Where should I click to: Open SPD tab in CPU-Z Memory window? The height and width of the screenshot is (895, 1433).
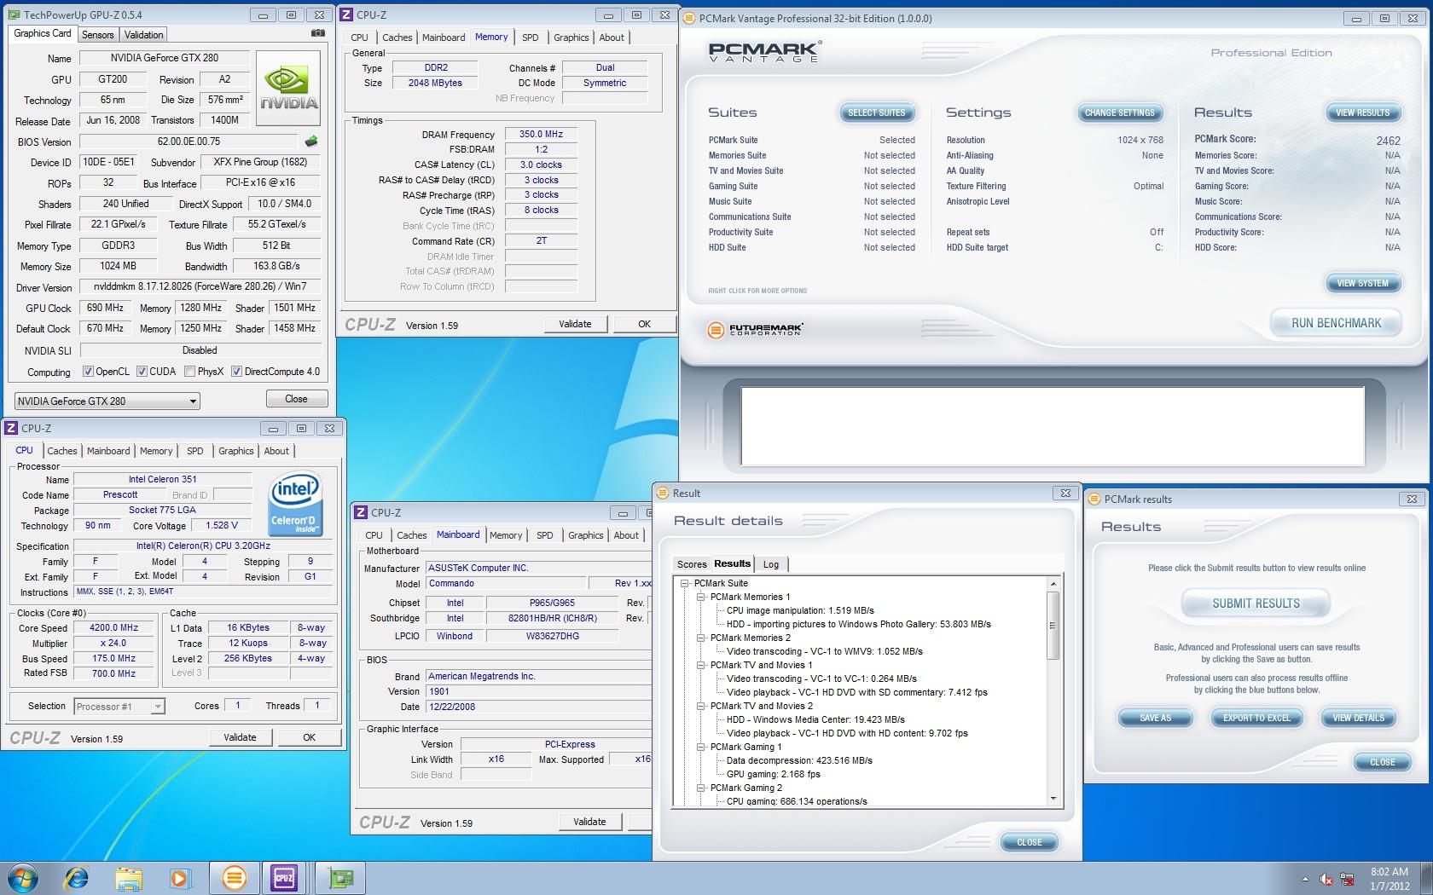(531, 38)
